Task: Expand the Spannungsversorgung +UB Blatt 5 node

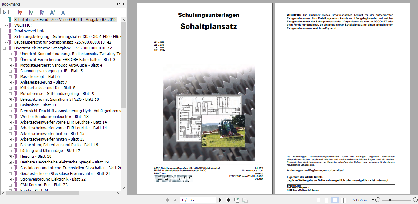Action: (x=10, y=71)
